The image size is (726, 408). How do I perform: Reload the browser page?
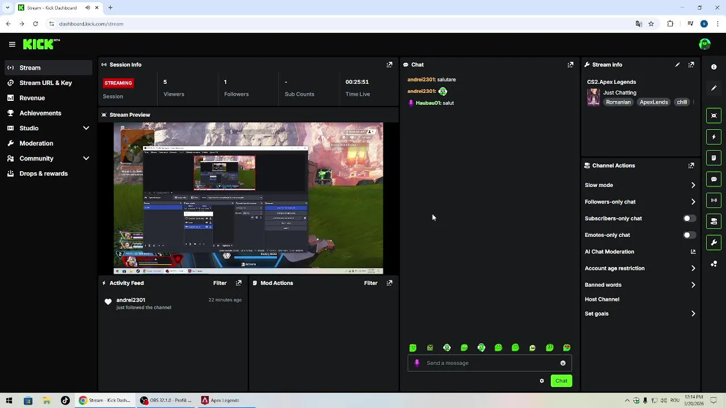coord(35,24)
